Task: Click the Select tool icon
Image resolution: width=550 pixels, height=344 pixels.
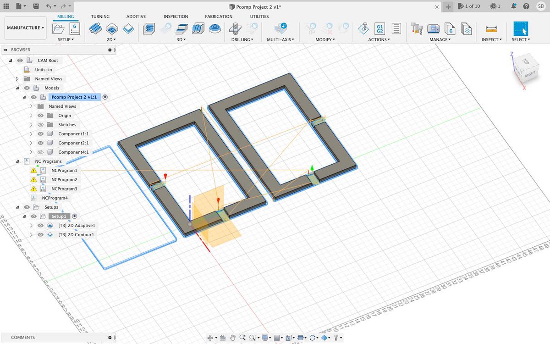Action: pos(521,28)
